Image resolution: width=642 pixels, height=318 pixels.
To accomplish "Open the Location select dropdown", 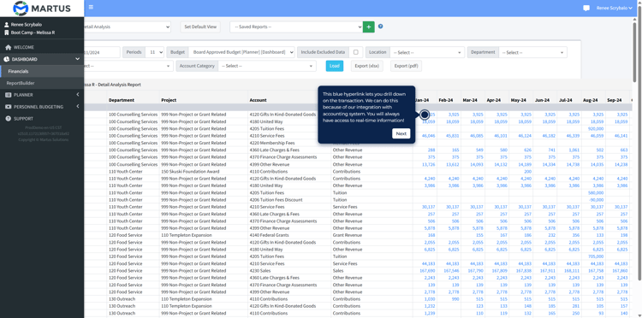I will pyautogui.click(x=427, y=52).
